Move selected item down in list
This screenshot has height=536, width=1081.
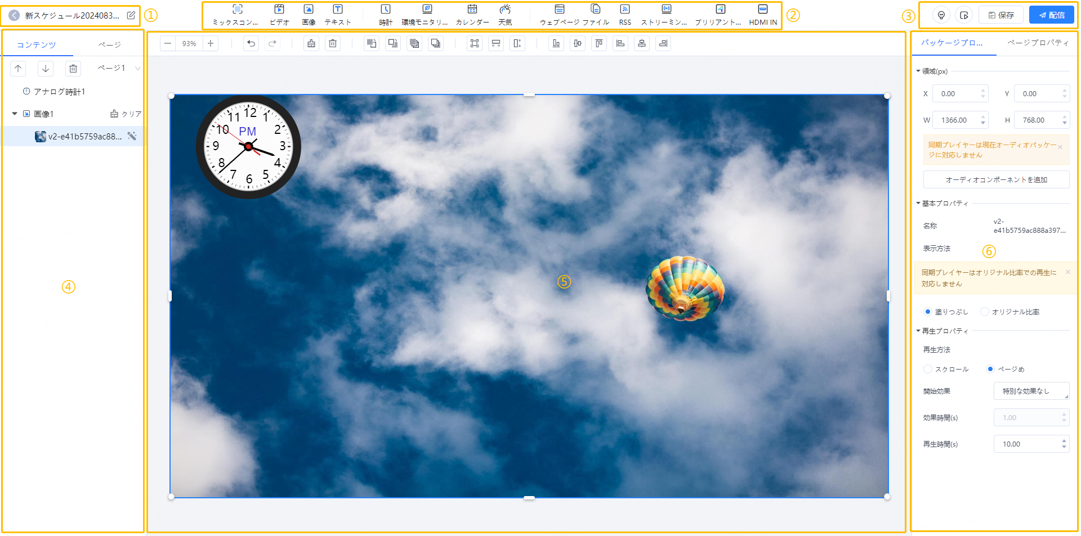point(46,69)
